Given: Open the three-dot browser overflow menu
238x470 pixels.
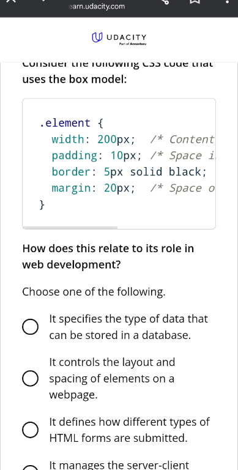Looking at the screenshot, I should point(227,1).
